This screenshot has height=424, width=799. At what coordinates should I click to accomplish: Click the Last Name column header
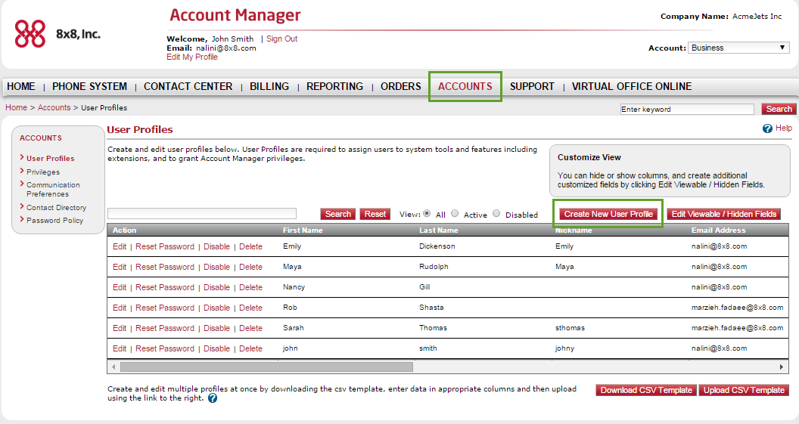(438, 230)
